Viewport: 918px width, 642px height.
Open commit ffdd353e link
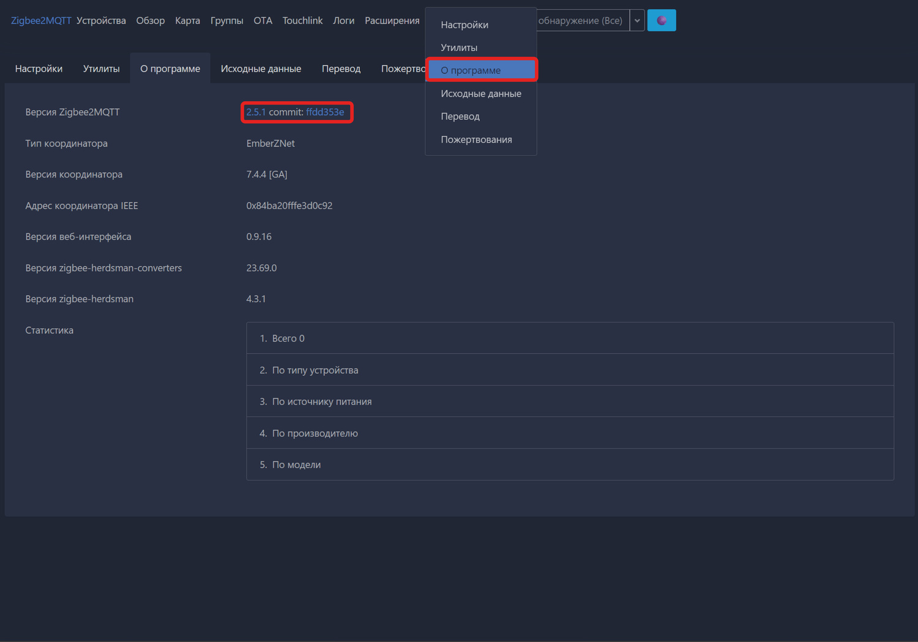(325, 112)
